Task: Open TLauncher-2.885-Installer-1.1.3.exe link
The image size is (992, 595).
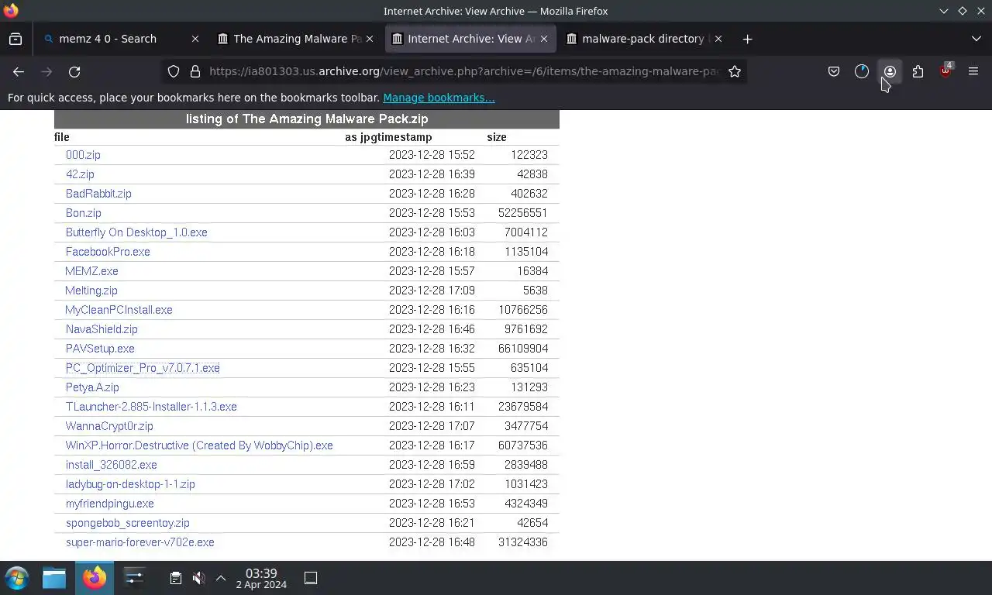Action: [x=151, y=407]
